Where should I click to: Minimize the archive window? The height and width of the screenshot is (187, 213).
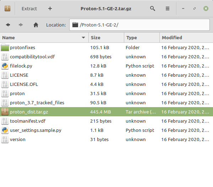pos(183,8)
